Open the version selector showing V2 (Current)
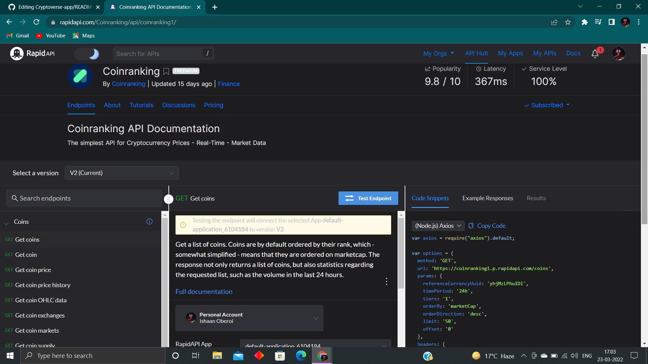The height and width of the screenshot is (364, 648). coord(122,173)
